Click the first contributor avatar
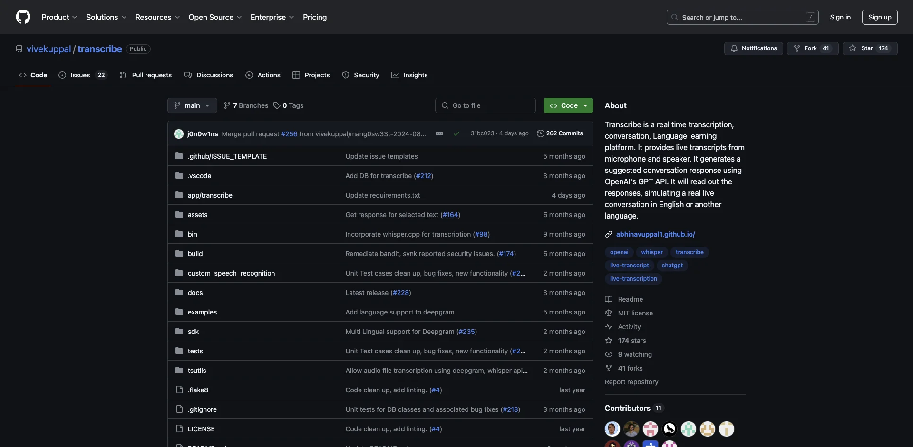 tap(612, 429)
